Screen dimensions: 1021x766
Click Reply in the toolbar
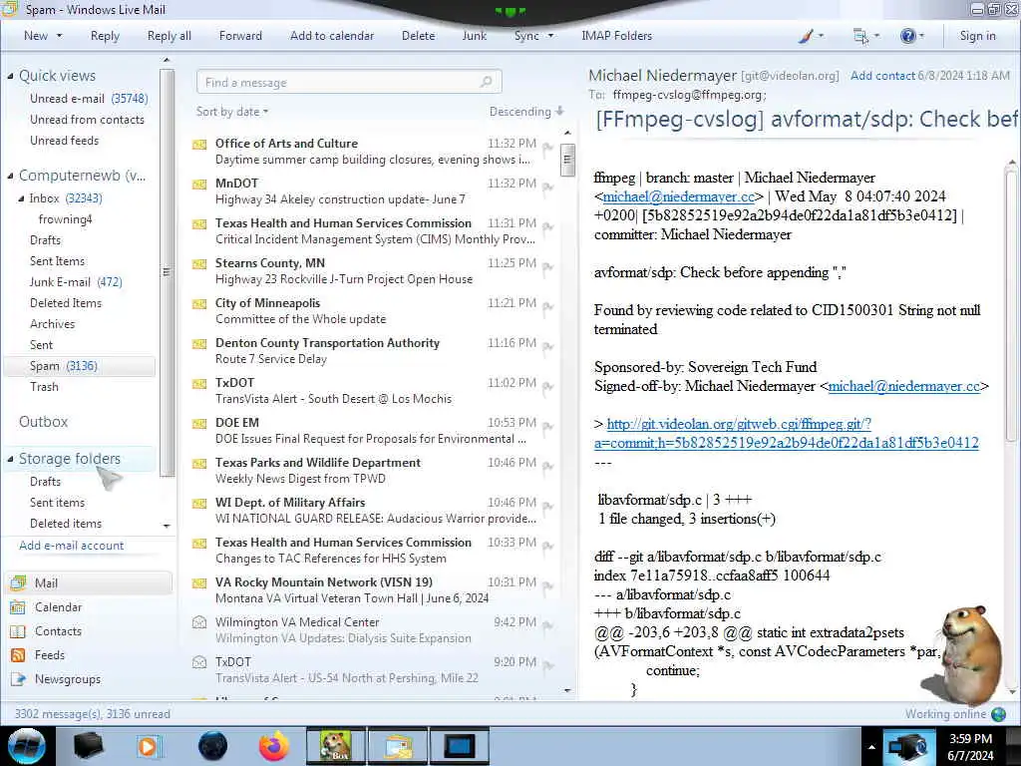pyautogui.click(x=105, y=36)
